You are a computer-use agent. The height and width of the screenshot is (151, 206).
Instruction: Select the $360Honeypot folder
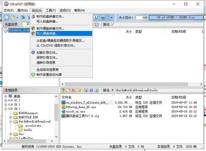point(28,113)
